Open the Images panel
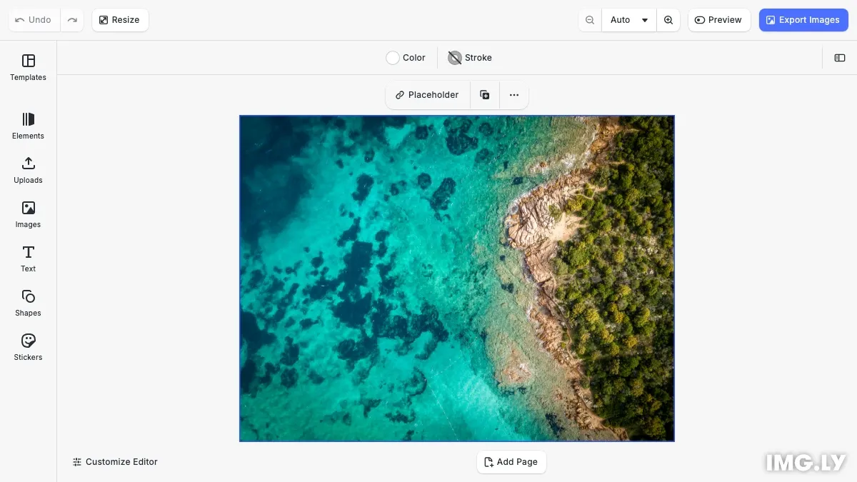Viewport: 857px width, 482px height. click(x=28, y=214)
